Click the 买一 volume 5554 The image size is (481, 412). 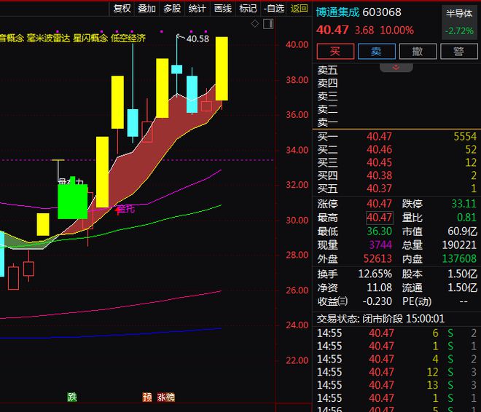coord(465,137)
